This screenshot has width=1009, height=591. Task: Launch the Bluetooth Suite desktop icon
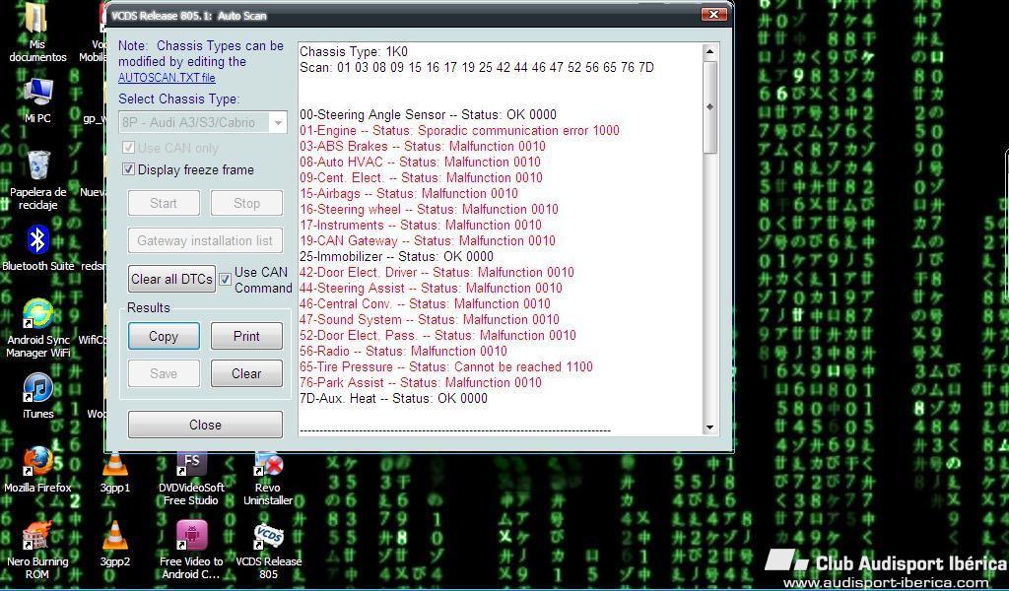pos(38,240)
